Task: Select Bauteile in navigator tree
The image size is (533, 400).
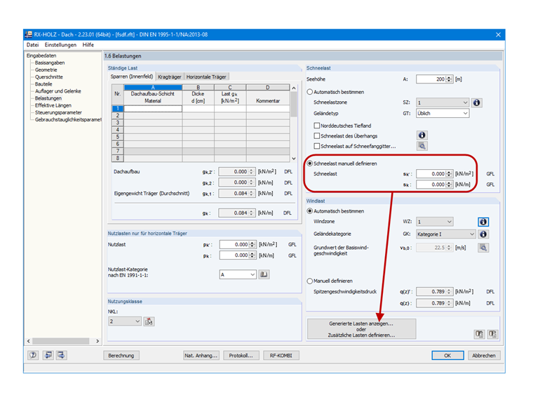Action: (x=43, y=84)
